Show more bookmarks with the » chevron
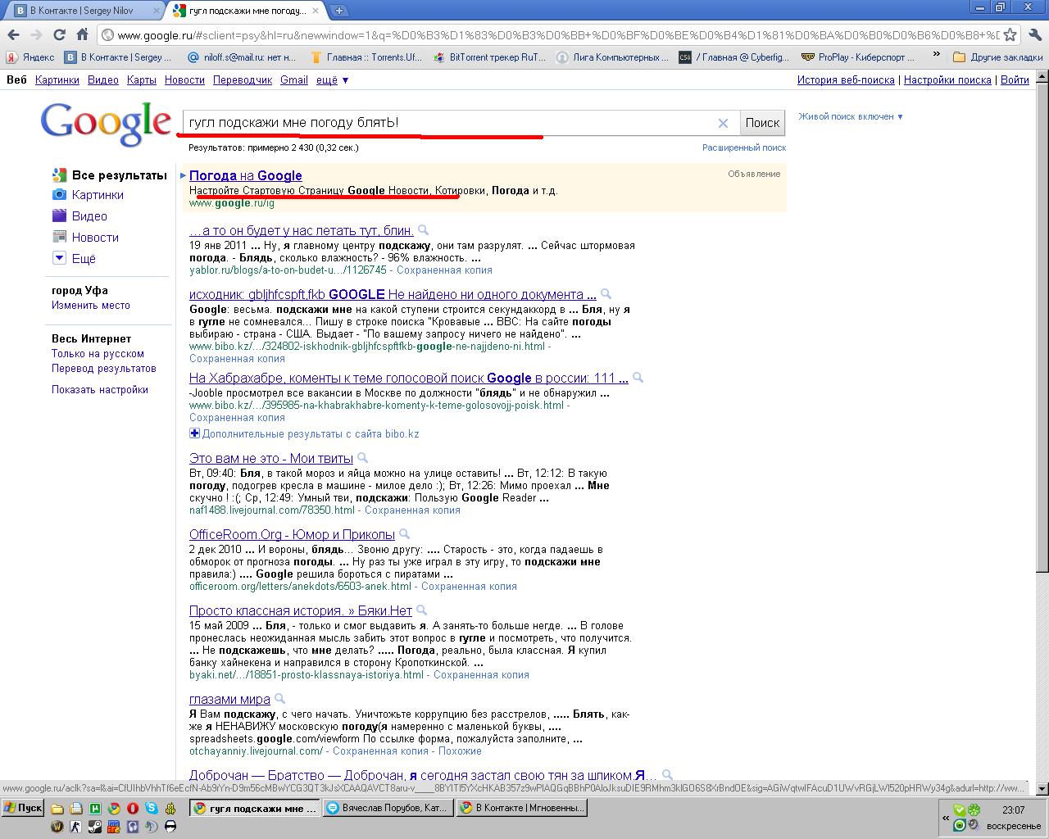This screenshot has width=1049, height=839. click(937, 57)
